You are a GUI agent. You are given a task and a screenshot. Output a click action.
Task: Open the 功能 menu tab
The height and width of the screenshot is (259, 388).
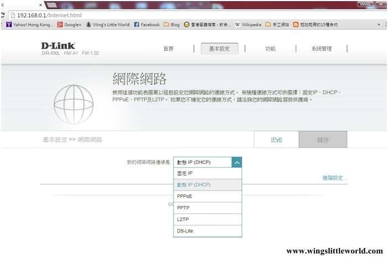(270, 49)
